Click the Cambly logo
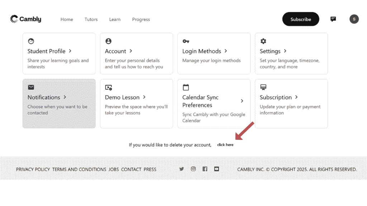367x206 pixels. point(25,19)
